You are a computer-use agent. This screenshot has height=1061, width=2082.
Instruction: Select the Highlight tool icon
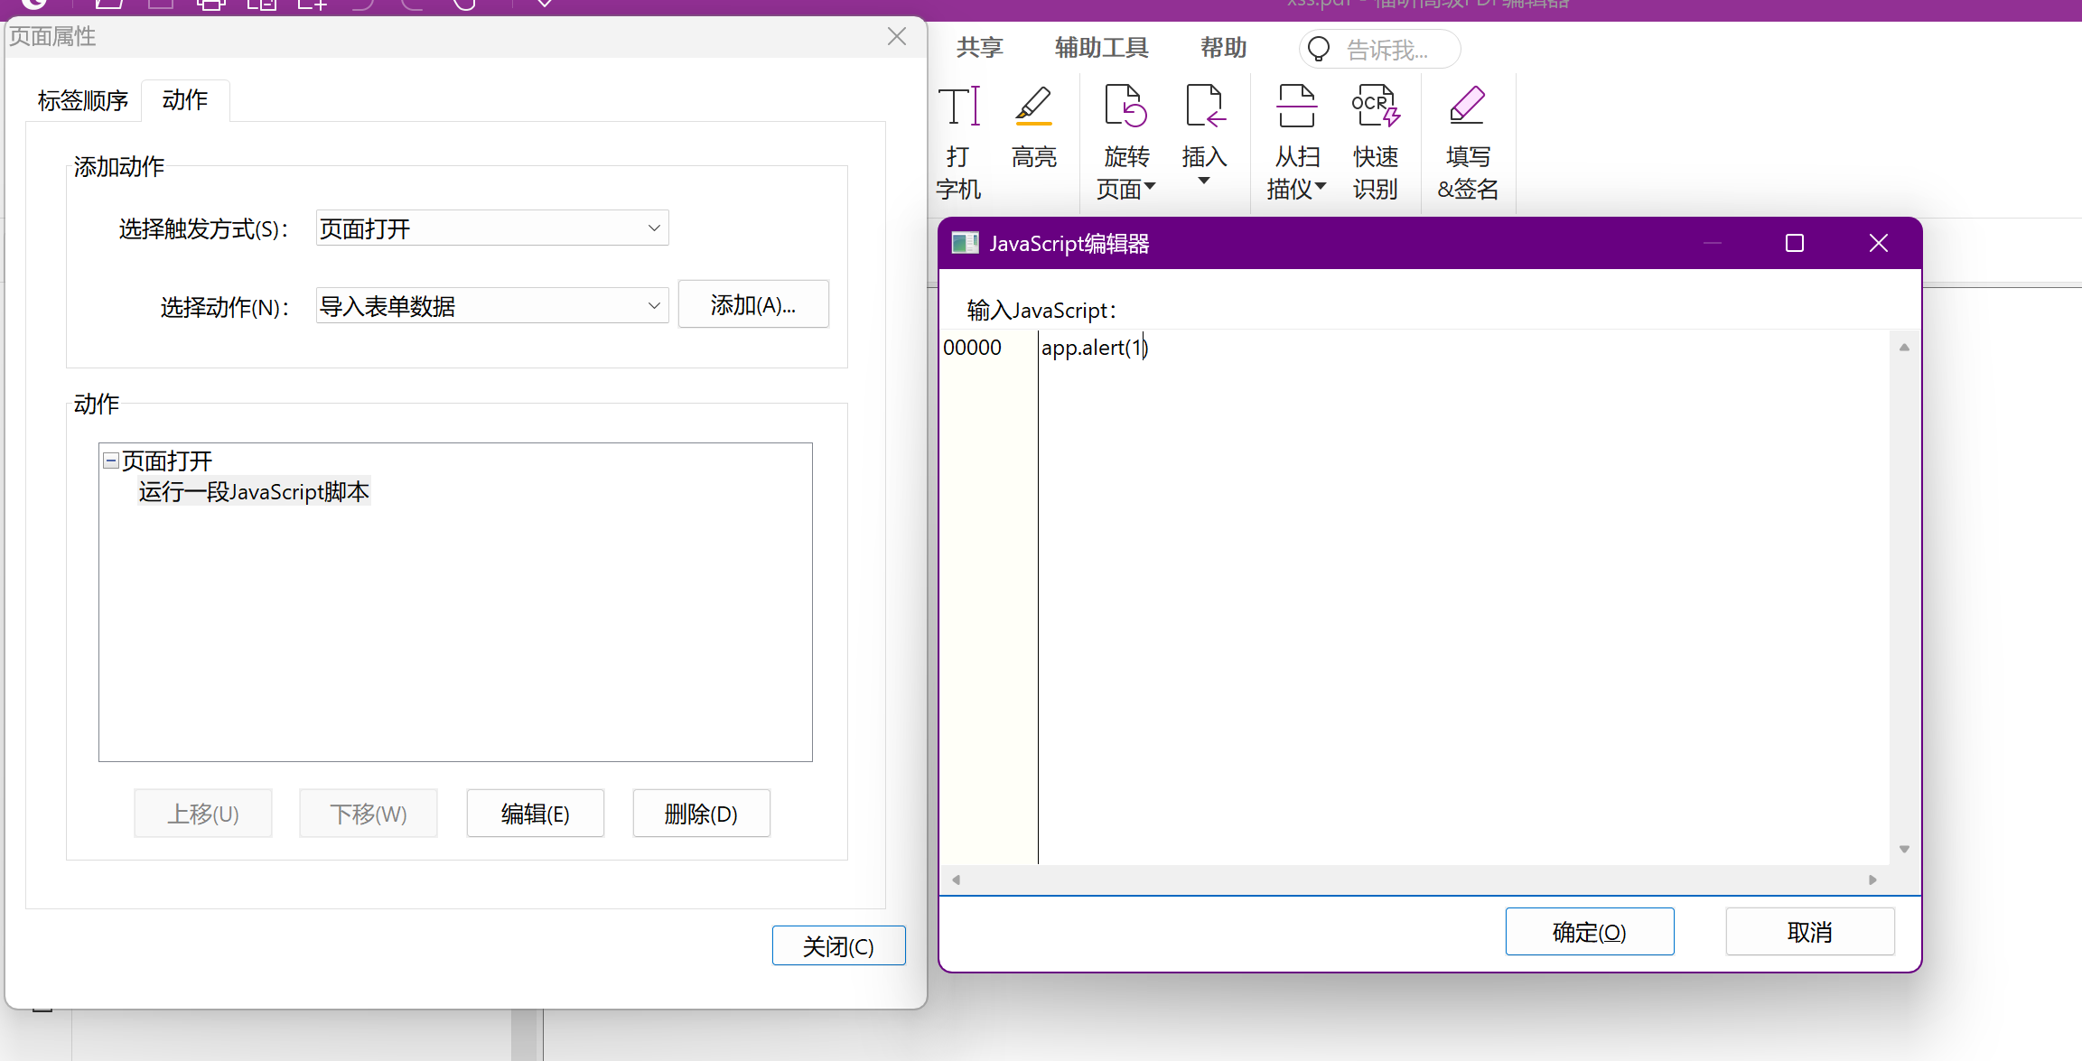pos(1033,107)
